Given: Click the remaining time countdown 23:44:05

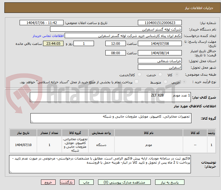Looking at the screenshot, I should 53,43.
